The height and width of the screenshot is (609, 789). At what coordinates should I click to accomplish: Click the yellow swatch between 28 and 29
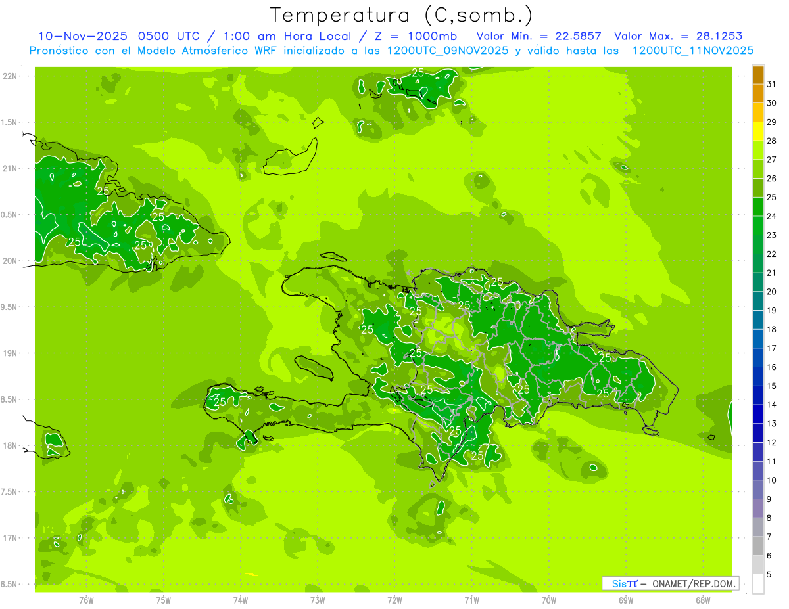pos(758,131)
